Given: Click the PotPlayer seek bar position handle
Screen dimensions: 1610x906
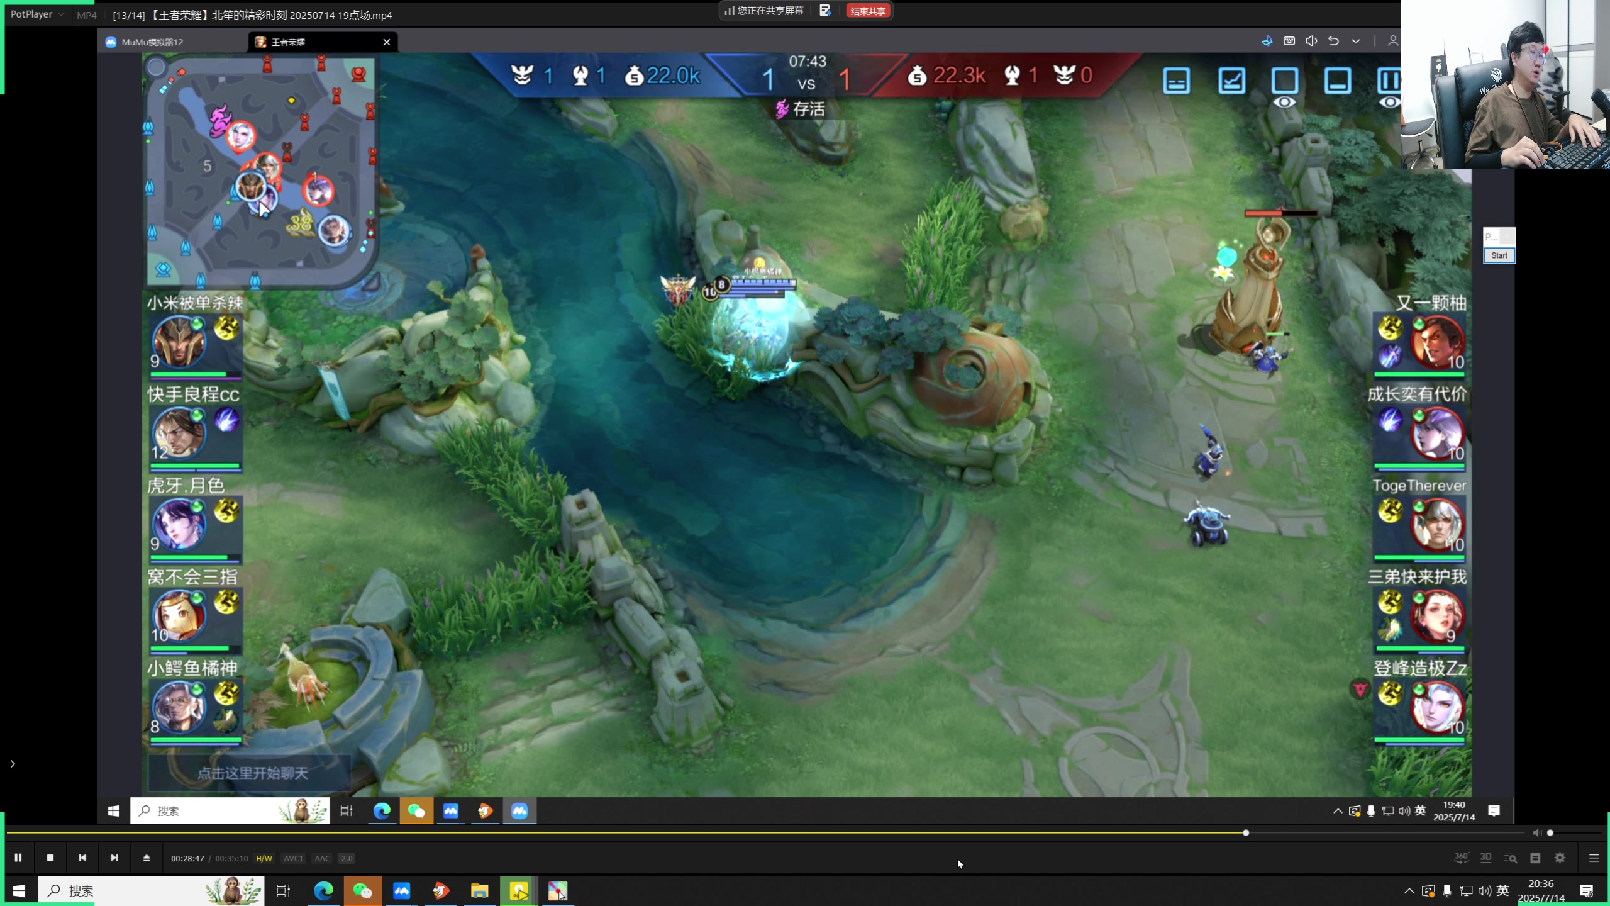Looking at the screenshot, I should (1246, 832).
